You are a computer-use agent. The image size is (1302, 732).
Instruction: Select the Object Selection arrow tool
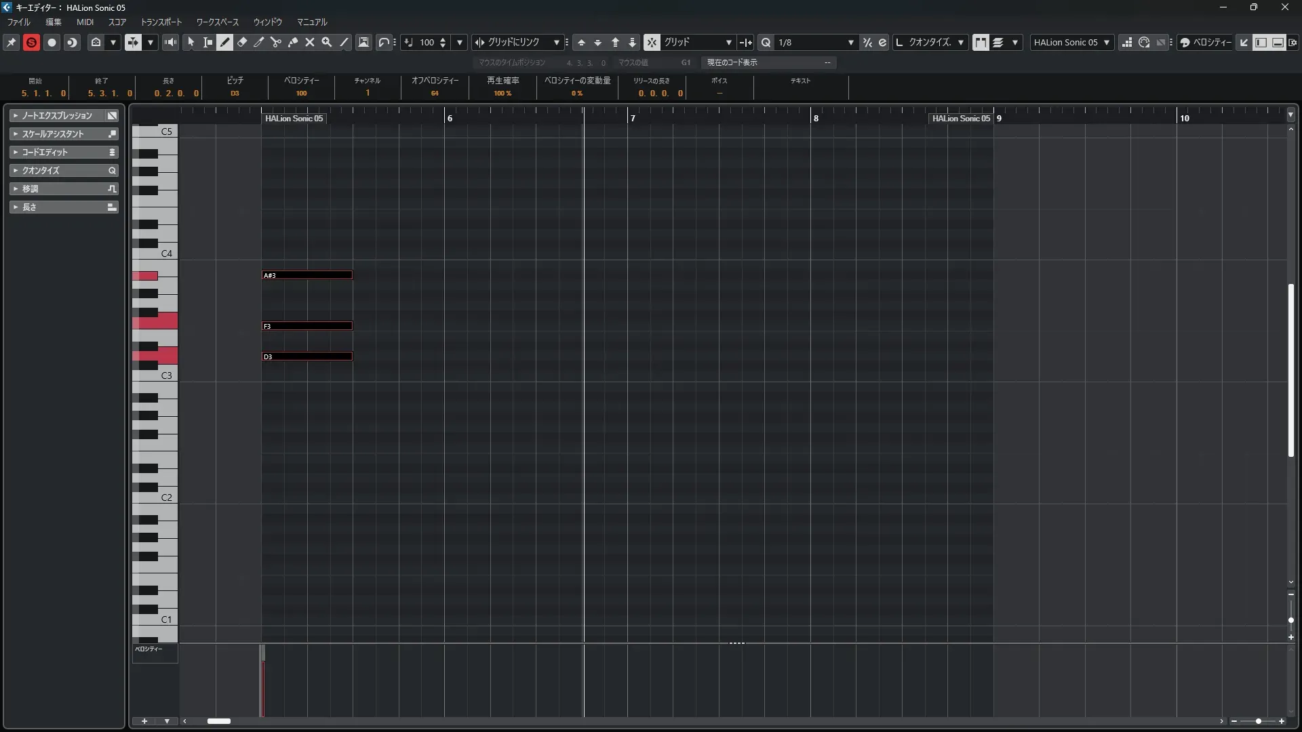191,42
